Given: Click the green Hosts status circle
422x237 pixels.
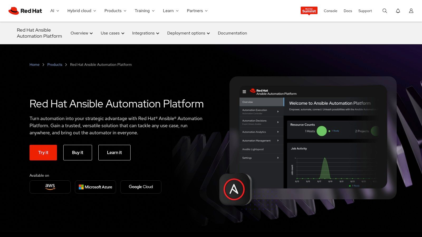Looking at the screenshot, I should [322, 131].
